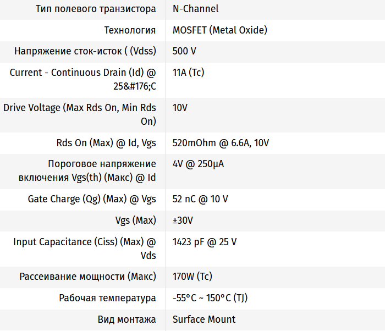Click the "Current - Continuous Drain (Id)" label

click(82, 73)
